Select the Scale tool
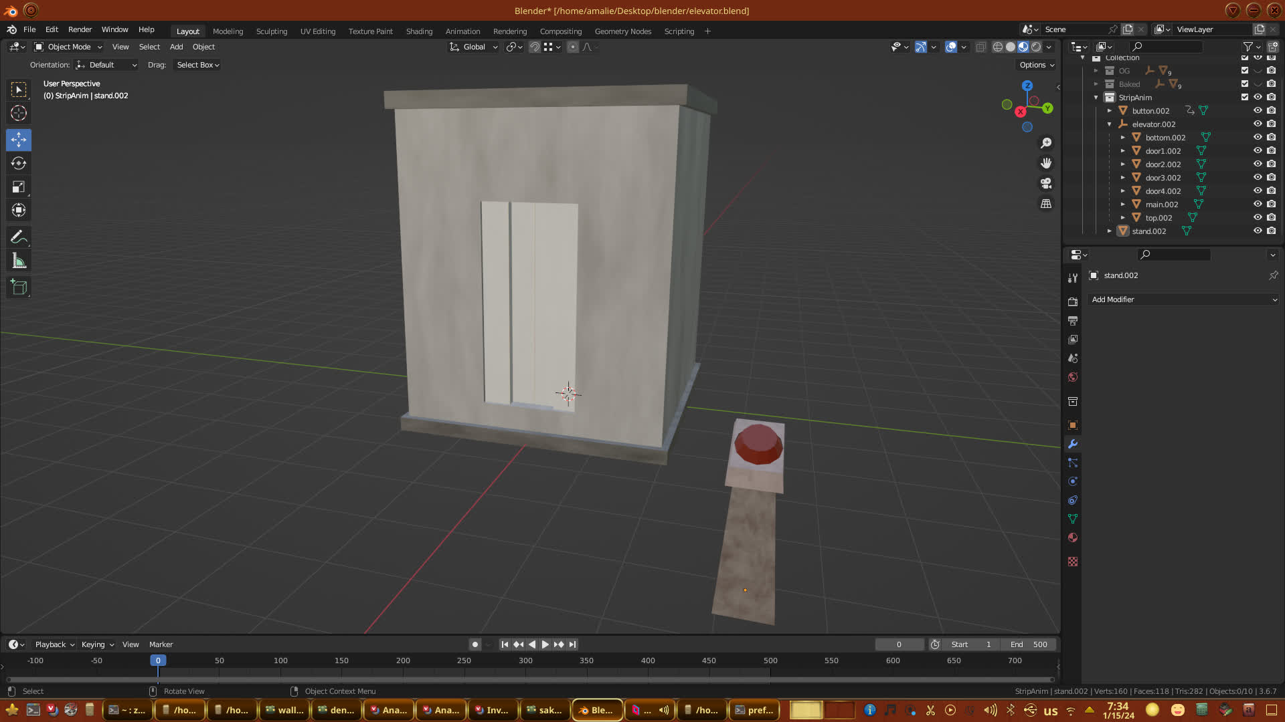The image size is (1285, 722). coord(19,187)
